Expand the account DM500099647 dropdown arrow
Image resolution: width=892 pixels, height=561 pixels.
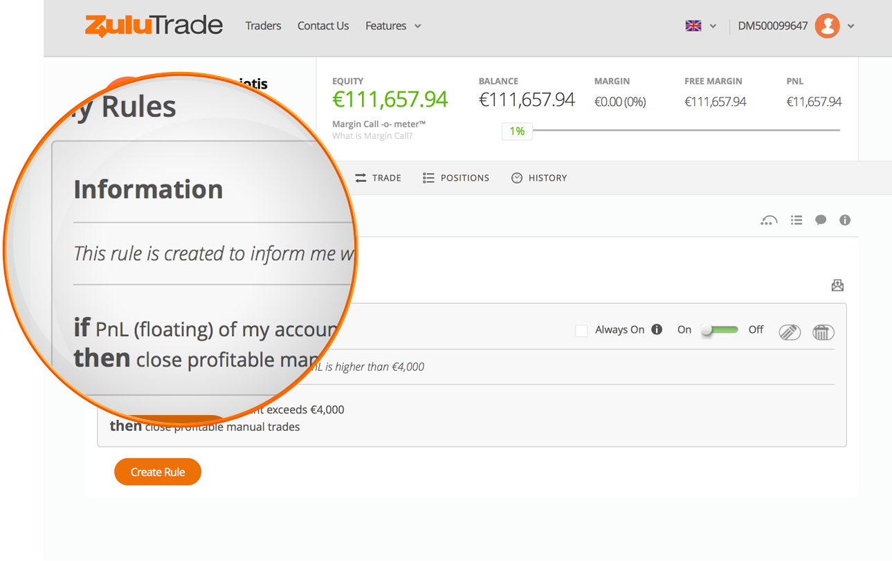click(851, 26)
